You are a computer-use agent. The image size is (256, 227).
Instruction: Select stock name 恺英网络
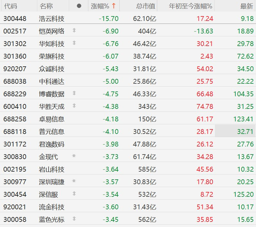(52, 31)
